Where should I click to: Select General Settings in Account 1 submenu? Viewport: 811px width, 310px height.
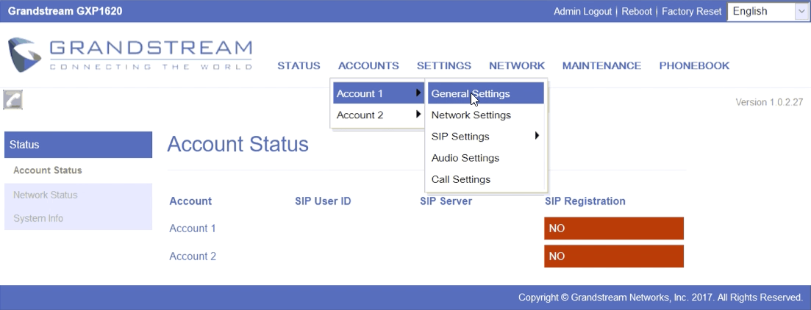486,93
